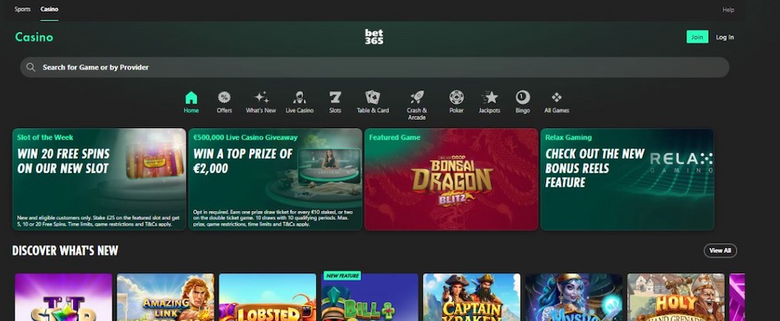Open the Bingo ball icon

coord(522,98)
